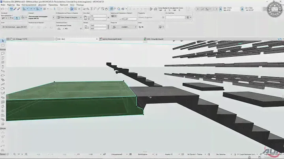
Task: Expand the layer selector dropdown
Action: (13, 27)
